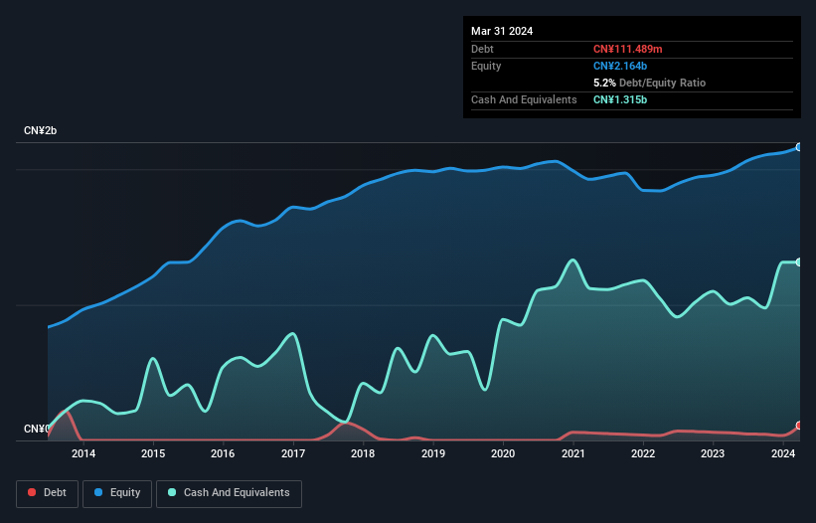Click the 2016 x-axis label

point(223,453)
